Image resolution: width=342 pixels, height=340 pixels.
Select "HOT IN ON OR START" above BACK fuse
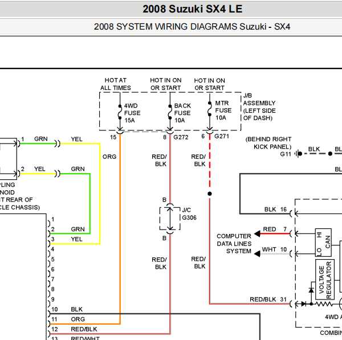[x=166, y=84]
